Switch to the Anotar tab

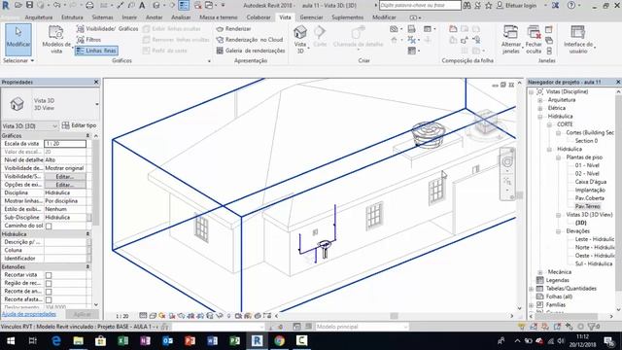point(154,17)
